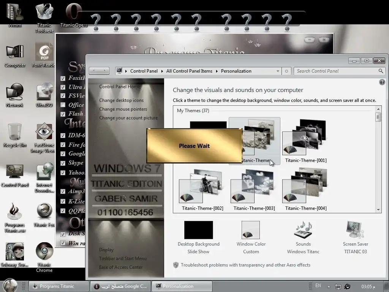Toggle the Ultra checkbox in Programs Titanic
Viewport: 389px width, 292px height.
click(x=63, y=87)
